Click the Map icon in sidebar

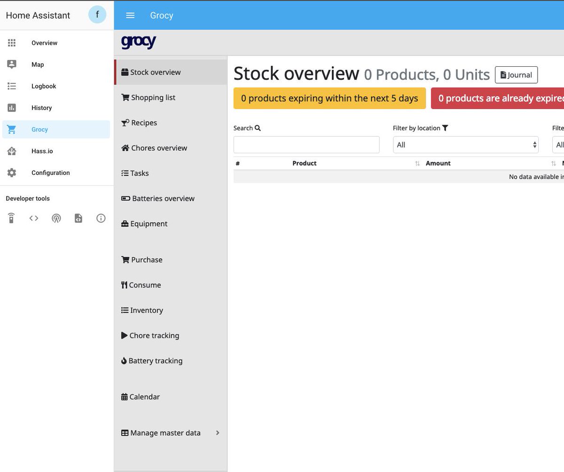point(12,64)
